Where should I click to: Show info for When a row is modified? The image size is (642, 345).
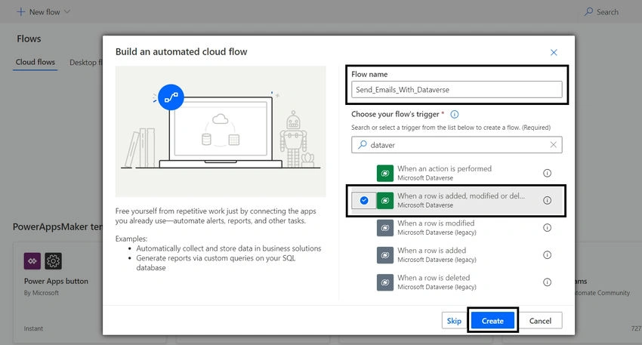[x=547, y=227]
